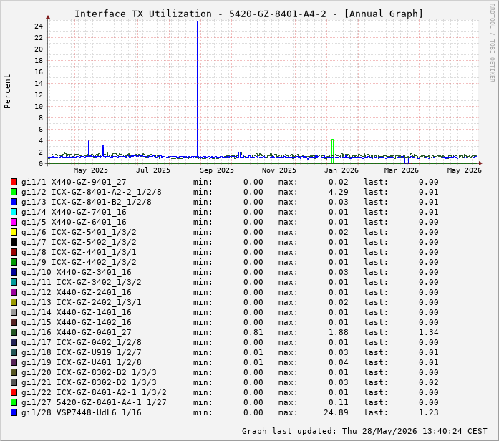This screenshot has height=441, width=499.
Task: Click the navy swatch for gi1/10 X440-GZ-3401_16
Action: (14, 272)
